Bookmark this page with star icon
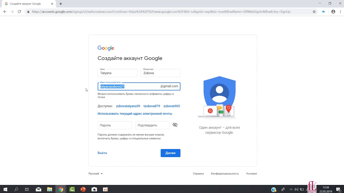The image size is (344, 193). [x=314, y=12]
